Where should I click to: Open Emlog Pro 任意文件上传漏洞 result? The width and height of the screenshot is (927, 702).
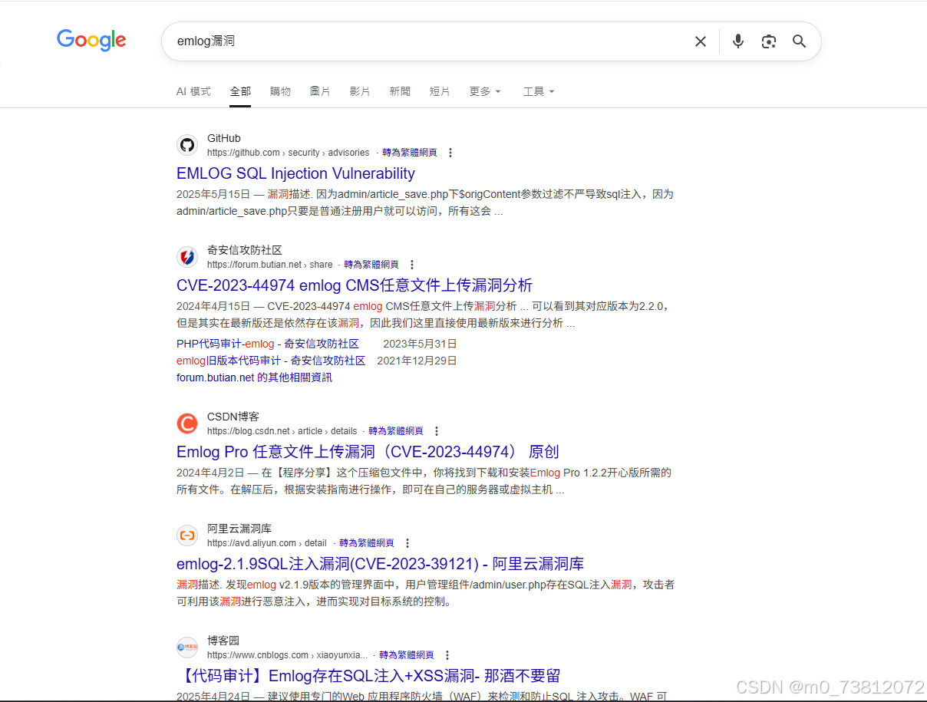click(368, 452)
